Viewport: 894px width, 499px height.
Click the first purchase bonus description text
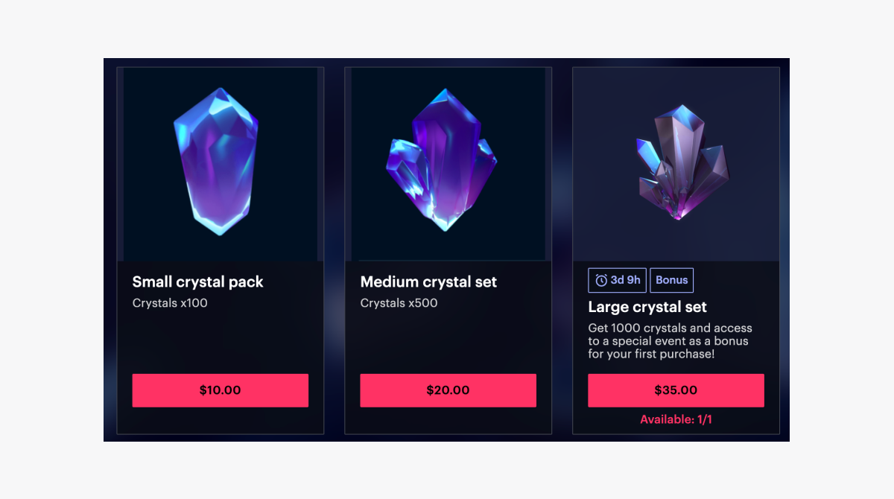click(670, 340)
